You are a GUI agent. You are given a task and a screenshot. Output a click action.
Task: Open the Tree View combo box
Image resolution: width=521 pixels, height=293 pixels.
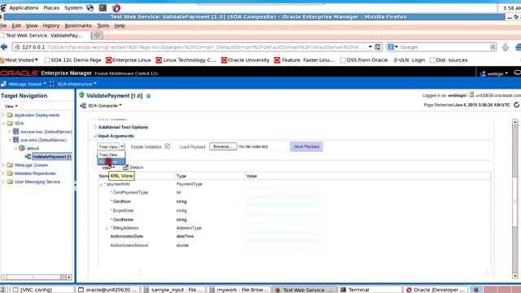[x=111, y=146]
